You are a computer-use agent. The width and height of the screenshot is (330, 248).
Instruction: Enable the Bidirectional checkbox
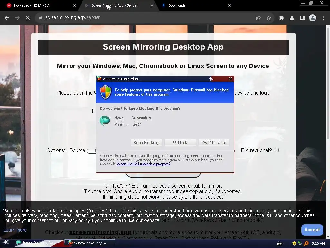point(277,150)
